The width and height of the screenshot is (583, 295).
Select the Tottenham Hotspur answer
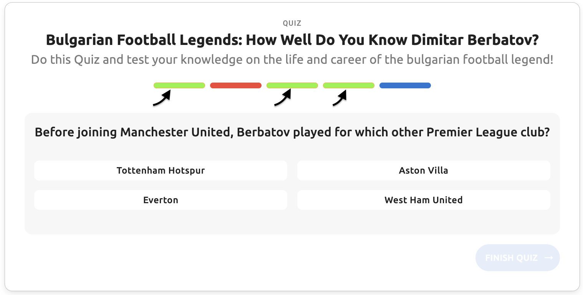(x=161, y=171)
